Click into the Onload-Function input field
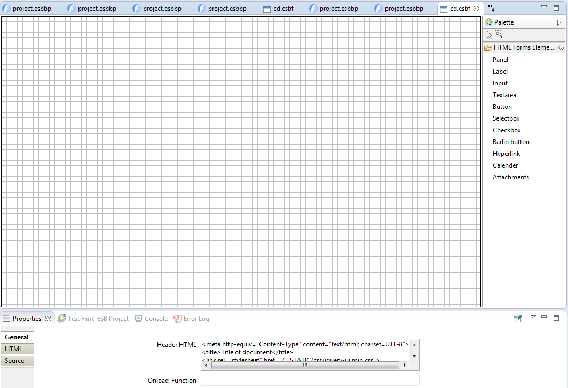 [310, 381]
